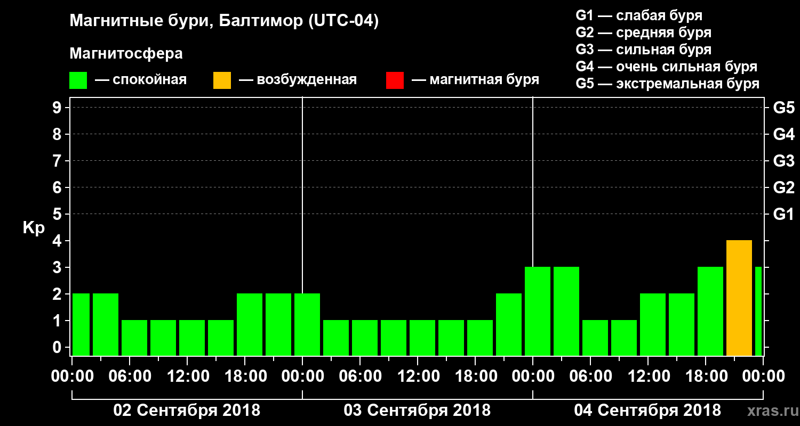Click the 'G1 — слабая буря' legend line
Viewport: 800px width, 426px height.
tap(639, 15)
